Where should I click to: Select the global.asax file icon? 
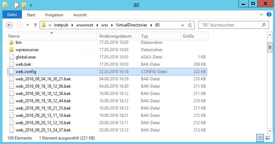[x=11, y=57]
